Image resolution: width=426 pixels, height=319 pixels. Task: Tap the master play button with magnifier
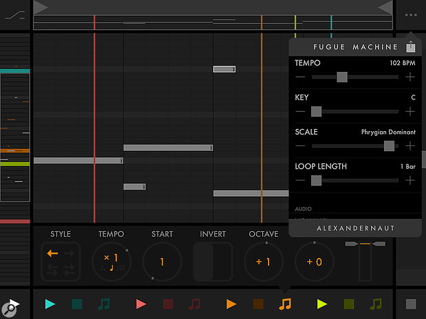[11, 307]
